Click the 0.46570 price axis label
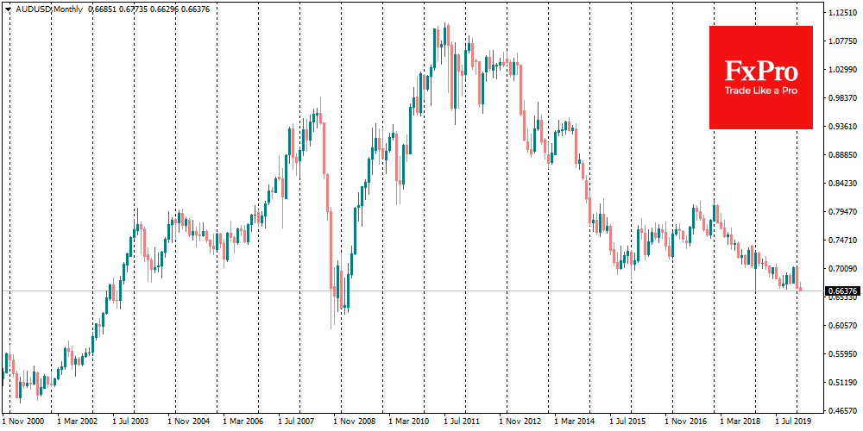 [841, 410]
